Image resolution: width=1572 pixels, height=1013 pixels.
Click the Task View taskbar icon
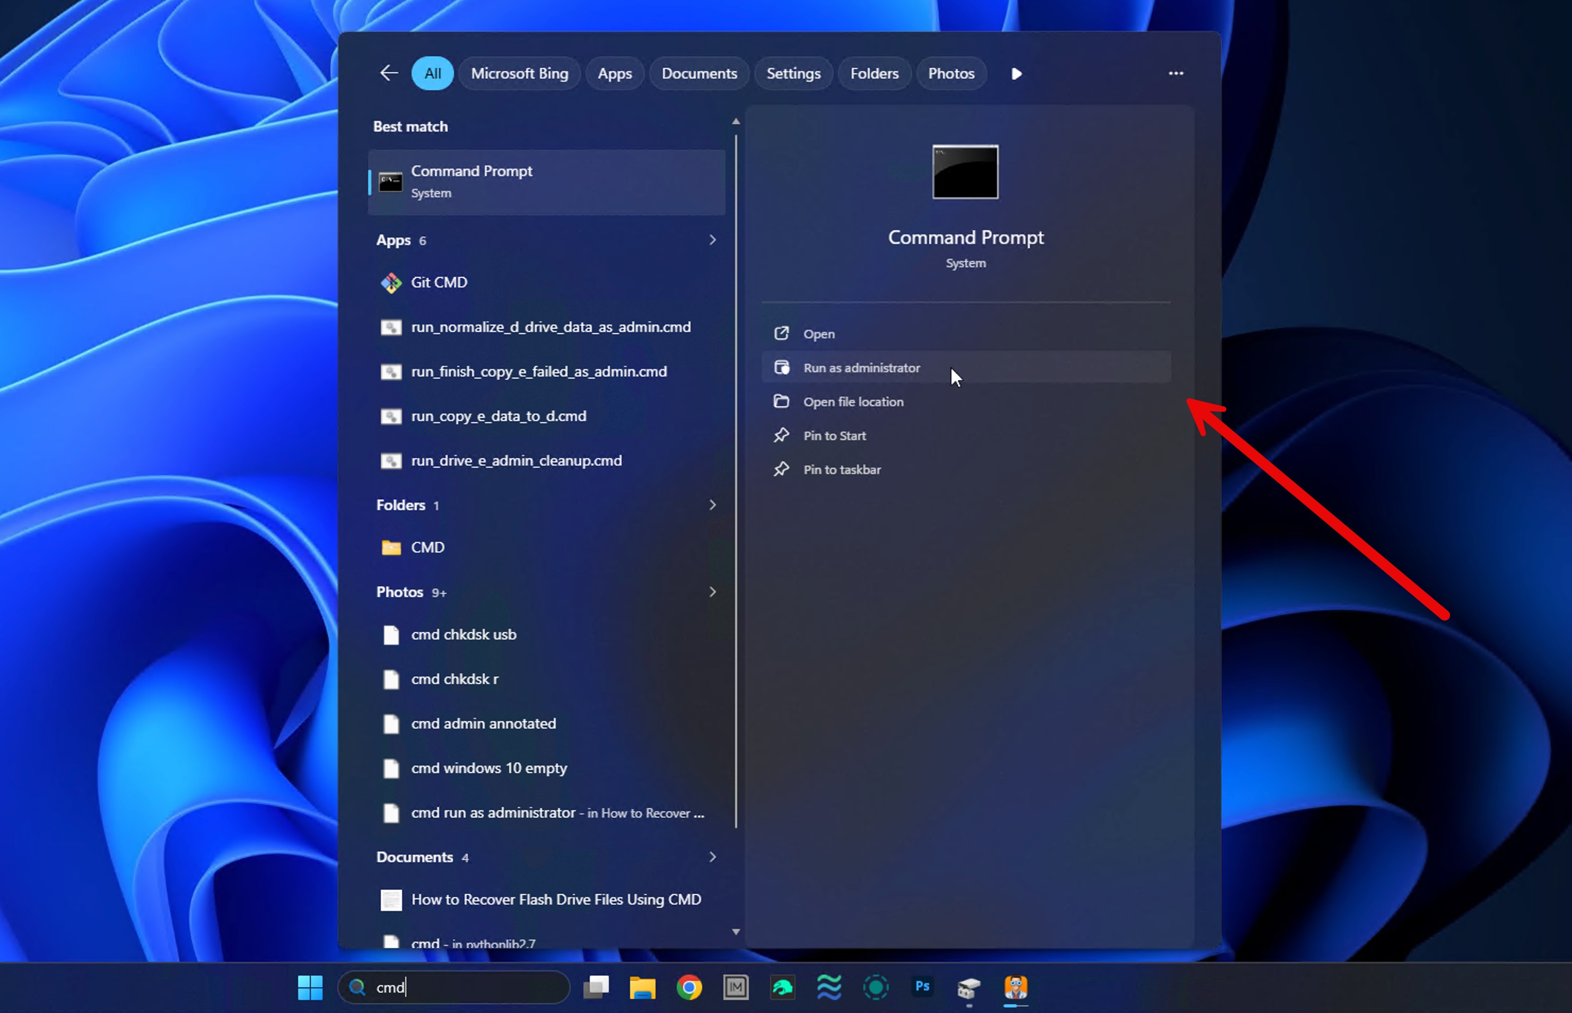click(x=596, y=986)
